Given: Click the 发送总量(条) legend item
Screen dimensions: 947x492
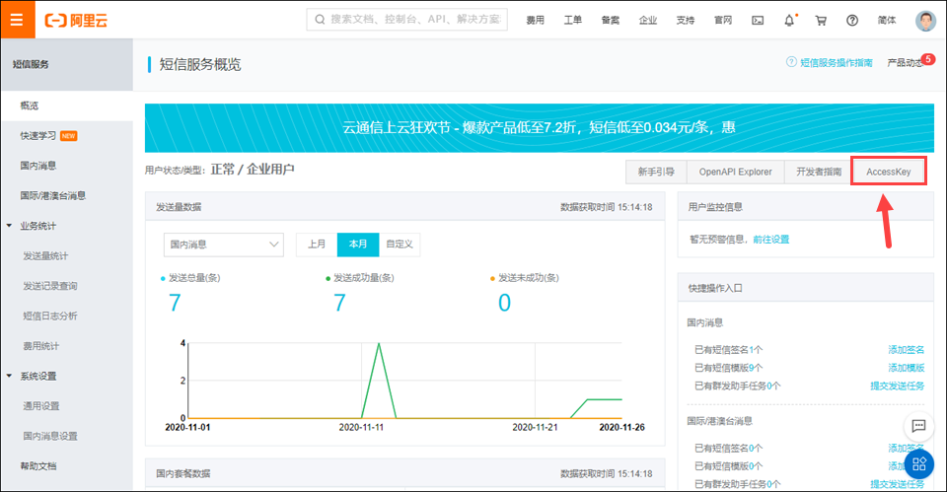Looking at the screenshot, I should coord(190,278).
